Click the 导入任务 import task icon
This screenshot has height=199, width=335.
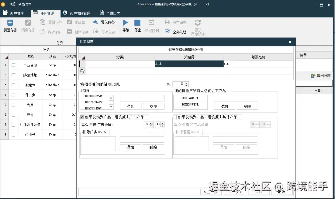[96, 22]
